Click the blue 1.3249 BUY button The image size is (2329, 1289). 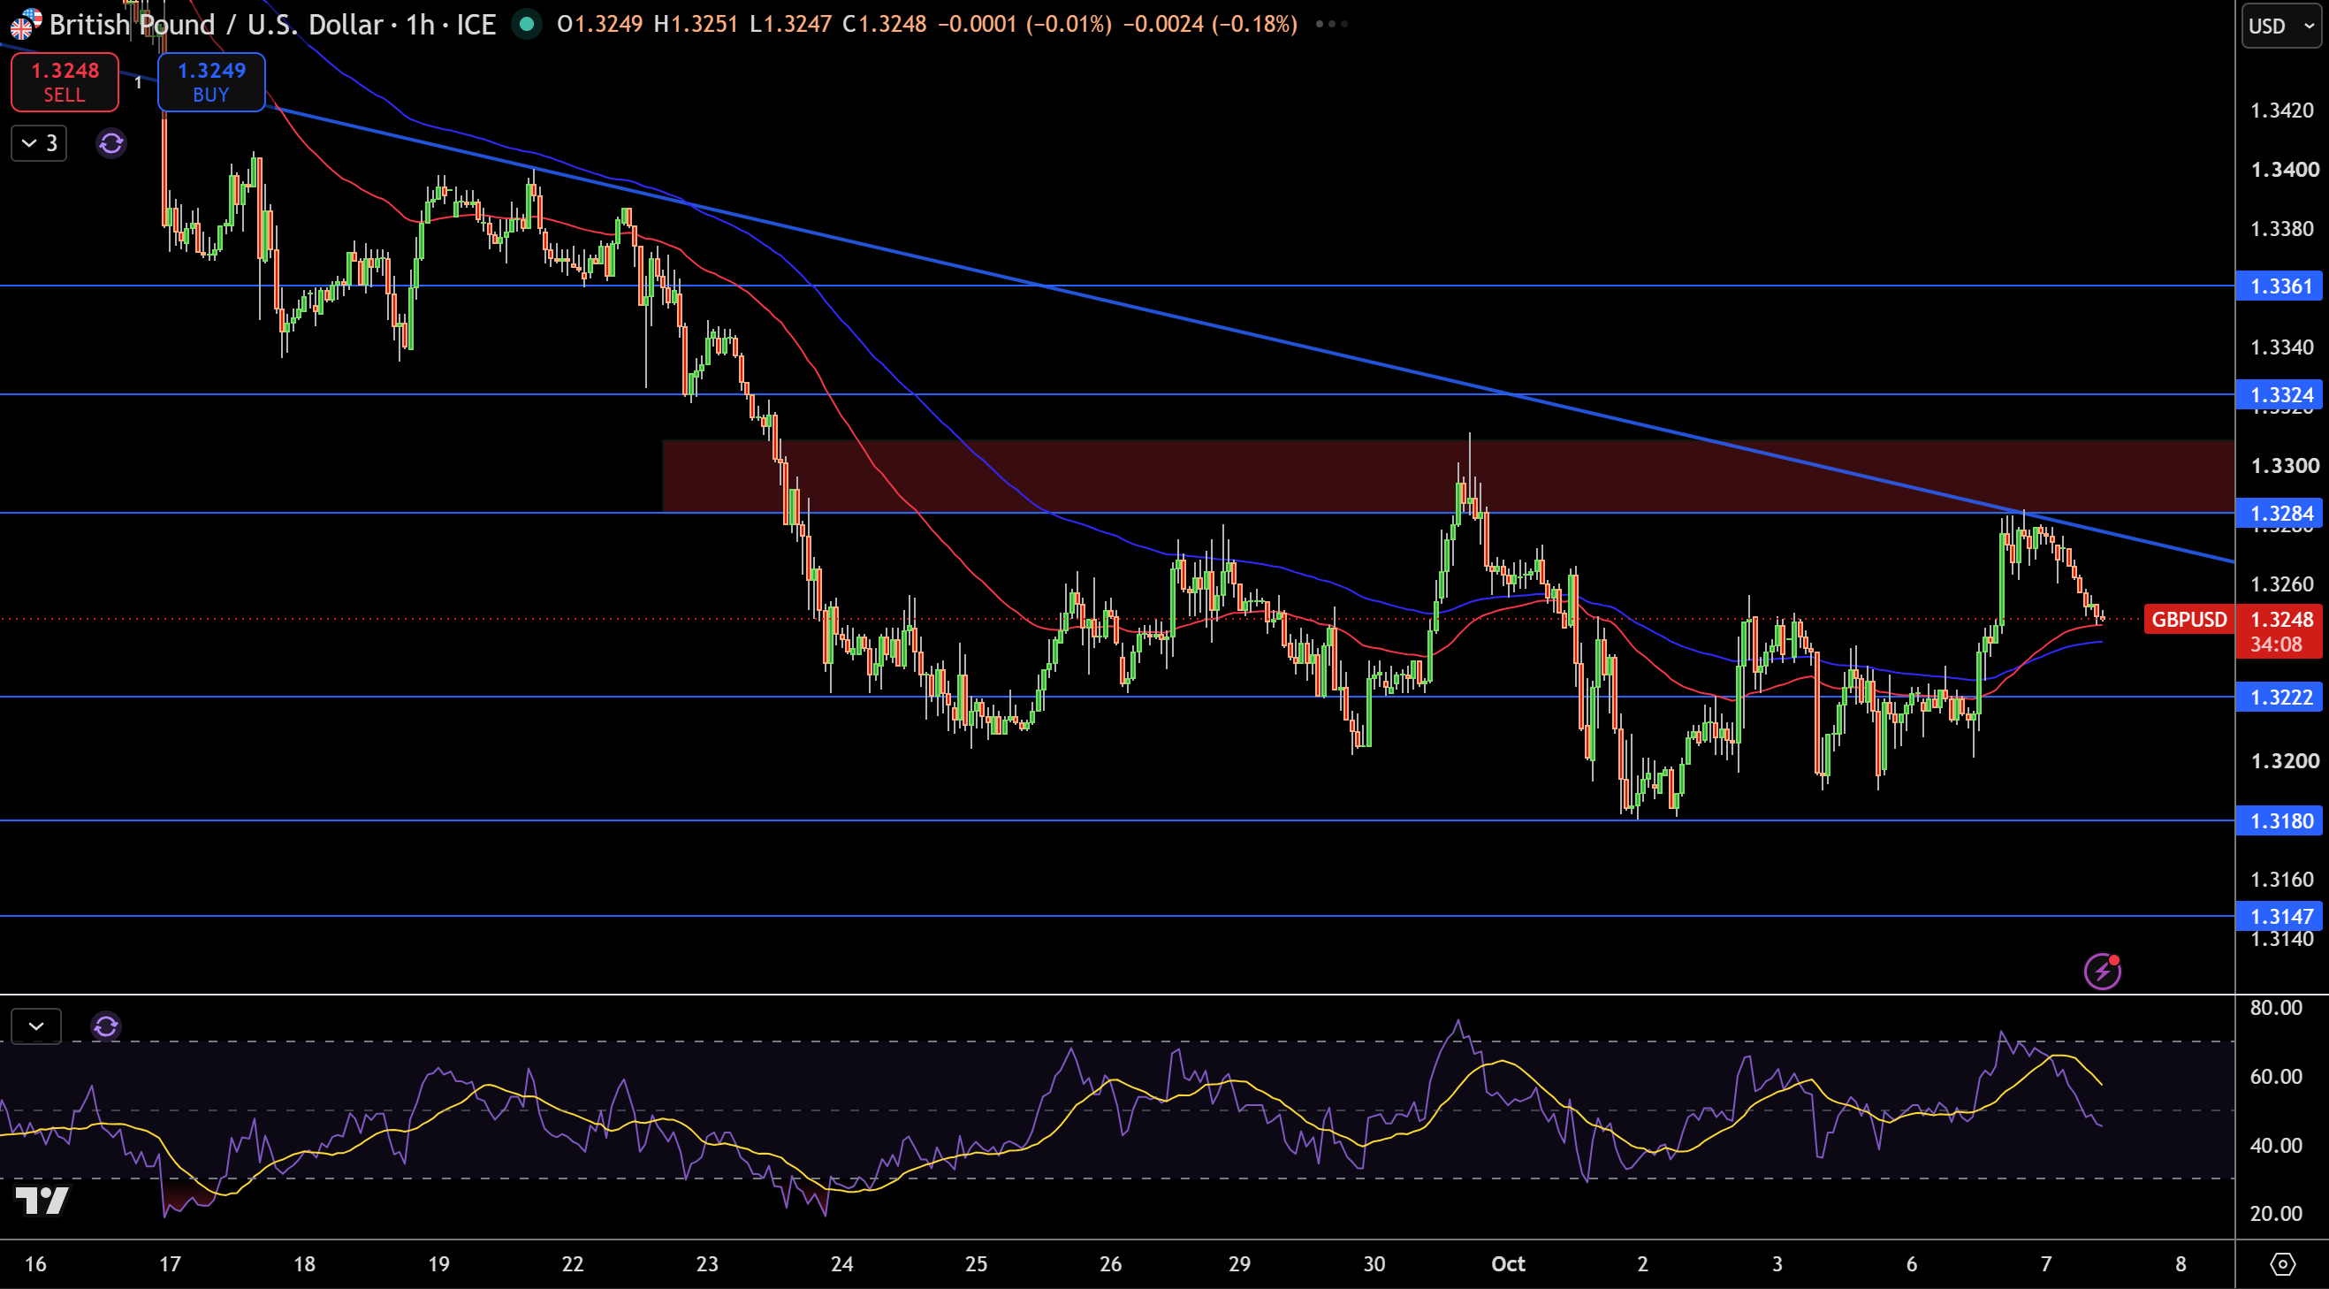point(211,82)
